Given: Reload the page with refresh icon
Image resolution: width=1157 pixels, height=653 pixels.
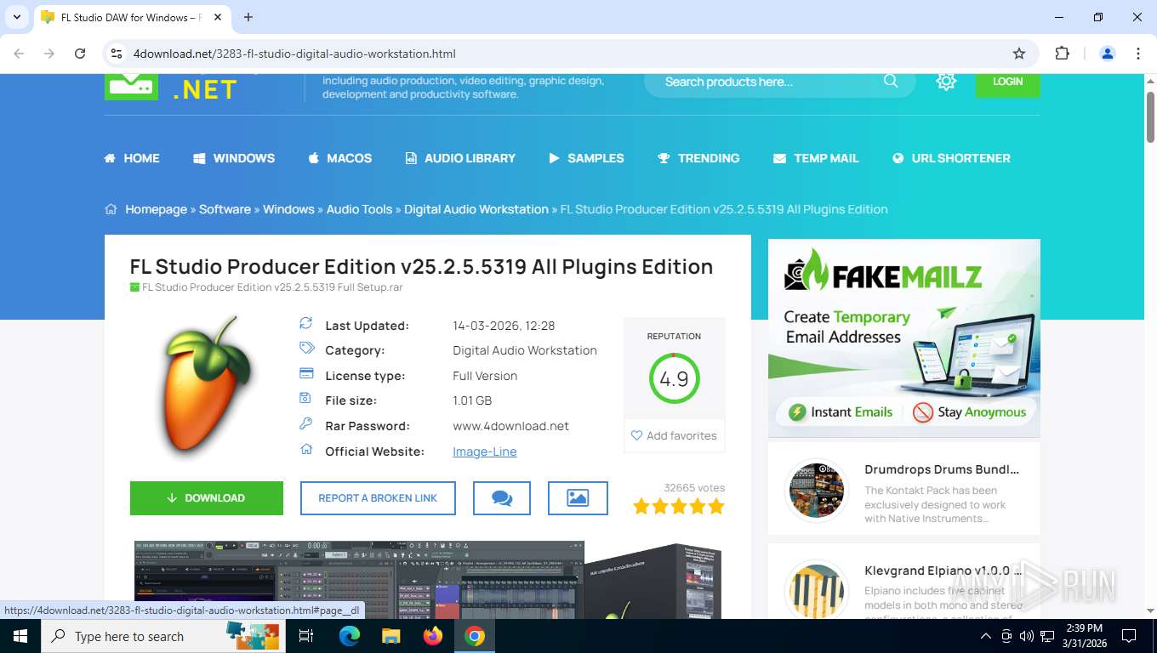Looking at the screenshot, I should tap(80, 54).
